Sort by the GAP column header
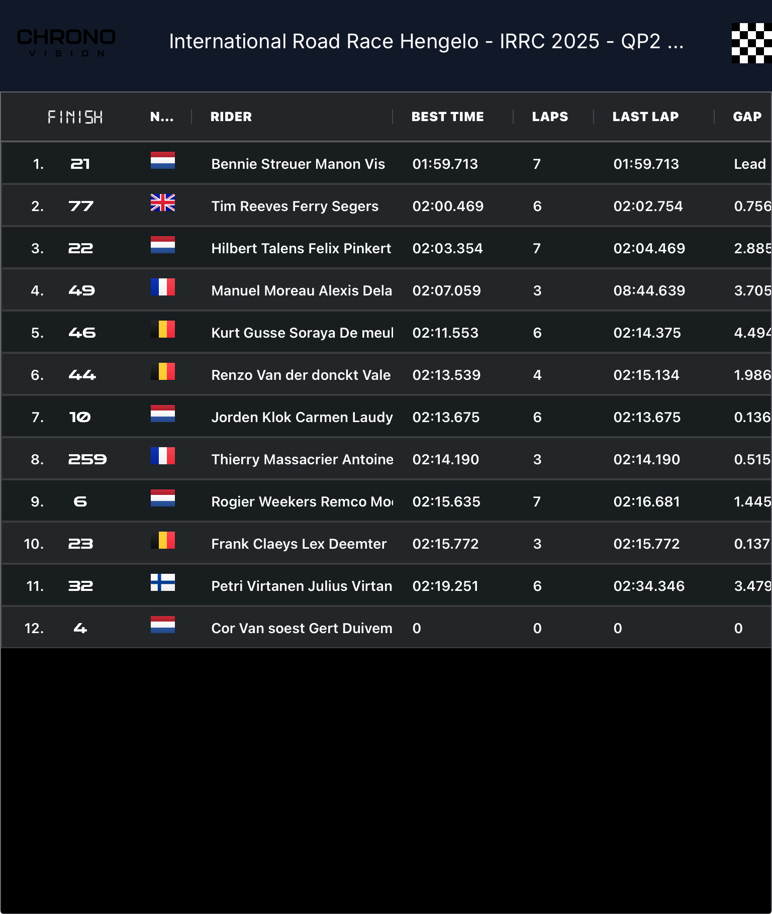The height and width of the screenshot is (914, 772). click(747, 117)
